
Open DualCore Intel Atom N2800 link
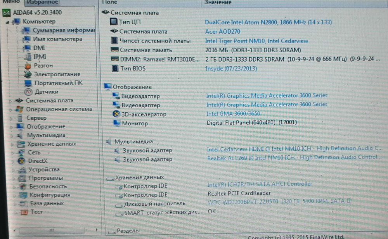[x=268, y=22]
